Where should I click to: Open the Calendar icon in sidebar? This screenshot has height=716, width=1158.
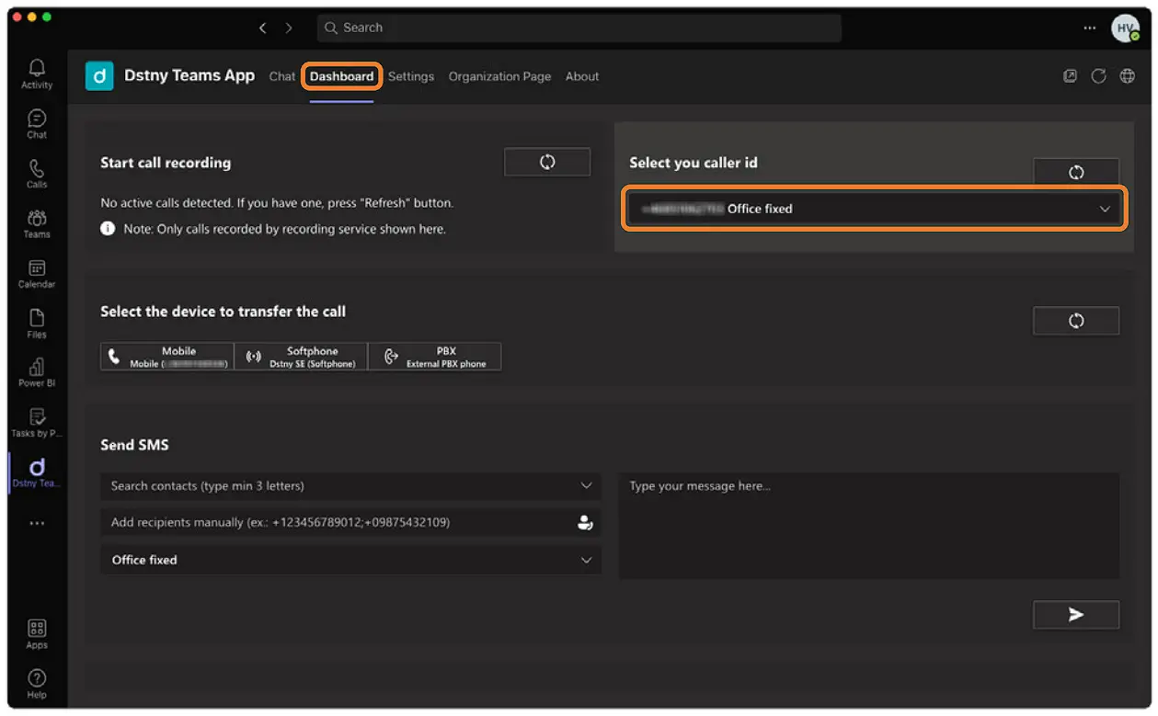pos(37,273)
